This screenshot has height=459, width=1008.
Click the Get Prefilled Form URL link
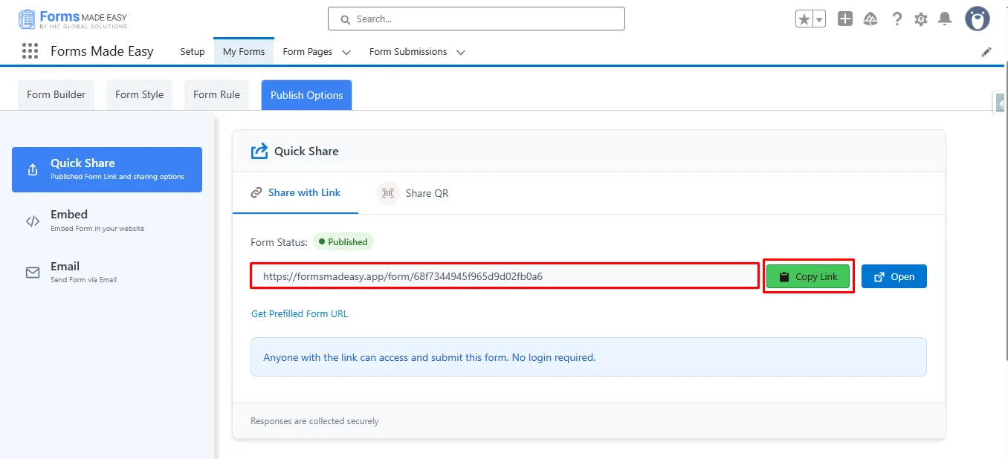[300, 314]
